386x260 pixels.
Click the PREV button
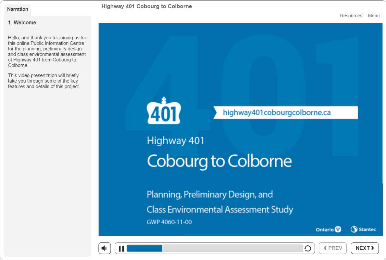pos(333,248)
